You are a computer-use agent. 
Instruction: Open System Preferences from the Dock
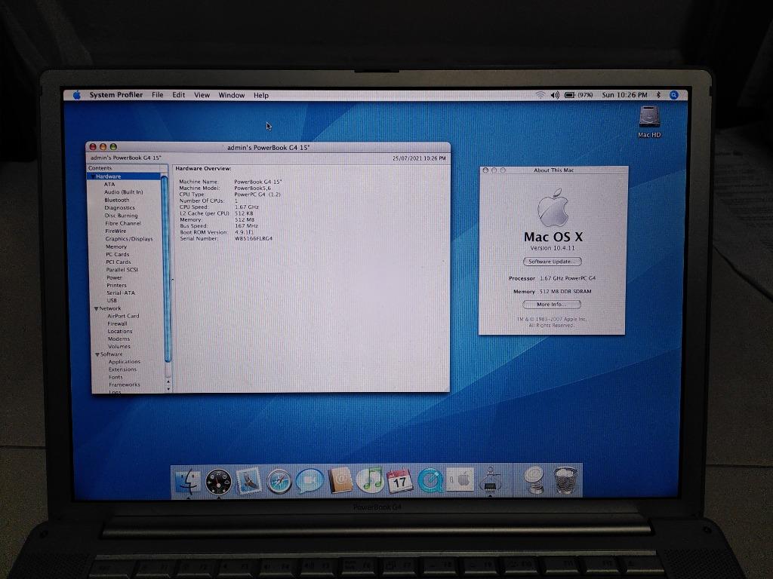tap(460, 479)
